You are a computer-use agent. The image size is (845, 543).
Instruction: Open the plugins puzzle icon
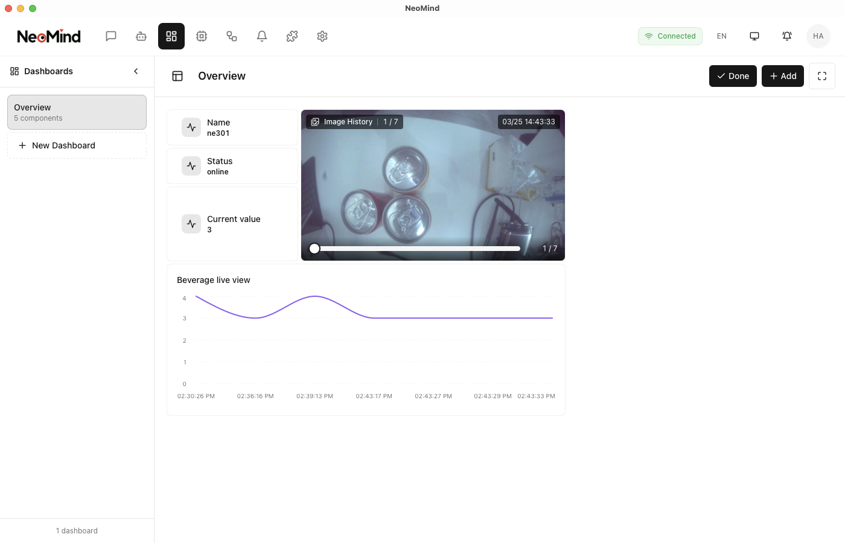(x=292, y=36)
